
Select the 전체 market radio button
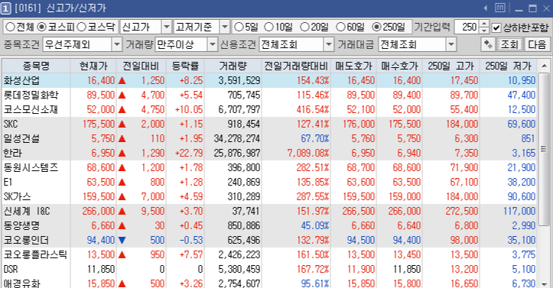11,27
